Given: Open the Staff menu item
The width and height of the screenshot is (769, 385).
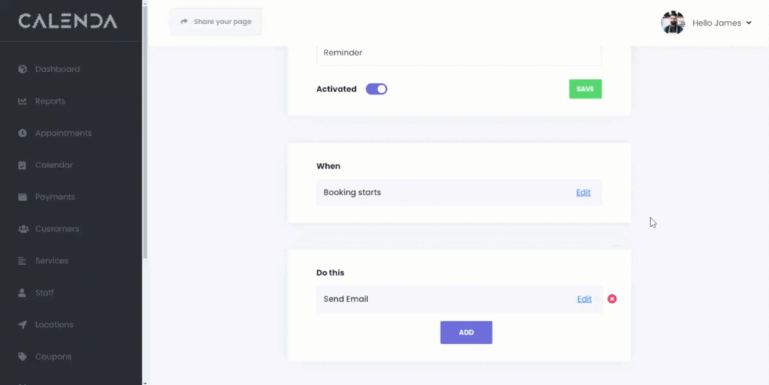Looking at the screenshot, I should point(44,293).
